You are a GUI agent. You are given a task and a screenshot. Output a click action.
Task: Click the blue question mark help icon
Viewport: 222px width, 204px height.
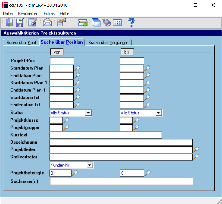click(132, 23)
